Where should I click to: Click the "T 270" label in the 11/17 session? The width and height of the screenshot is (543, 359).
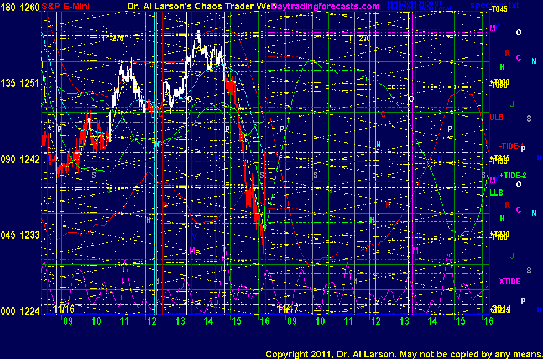tap(359, 38)
